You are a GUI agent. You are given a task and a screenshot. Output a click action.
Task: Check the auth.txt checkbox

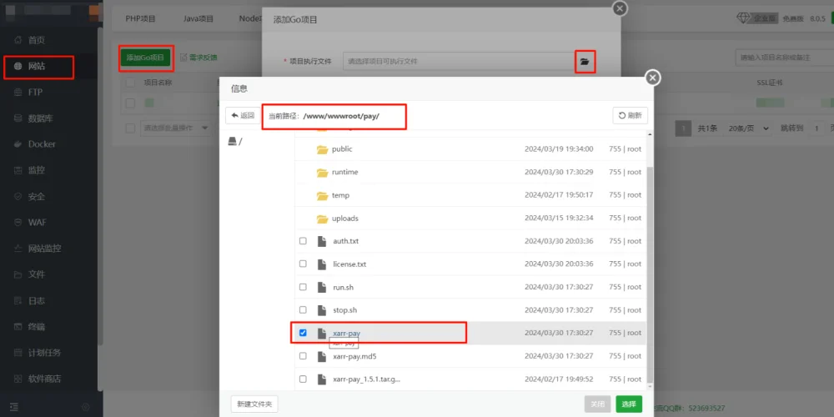(303, 241)
